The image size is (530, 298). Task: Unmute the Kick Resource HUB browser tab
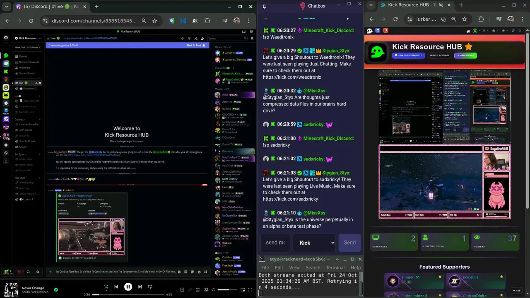(441, 5)
